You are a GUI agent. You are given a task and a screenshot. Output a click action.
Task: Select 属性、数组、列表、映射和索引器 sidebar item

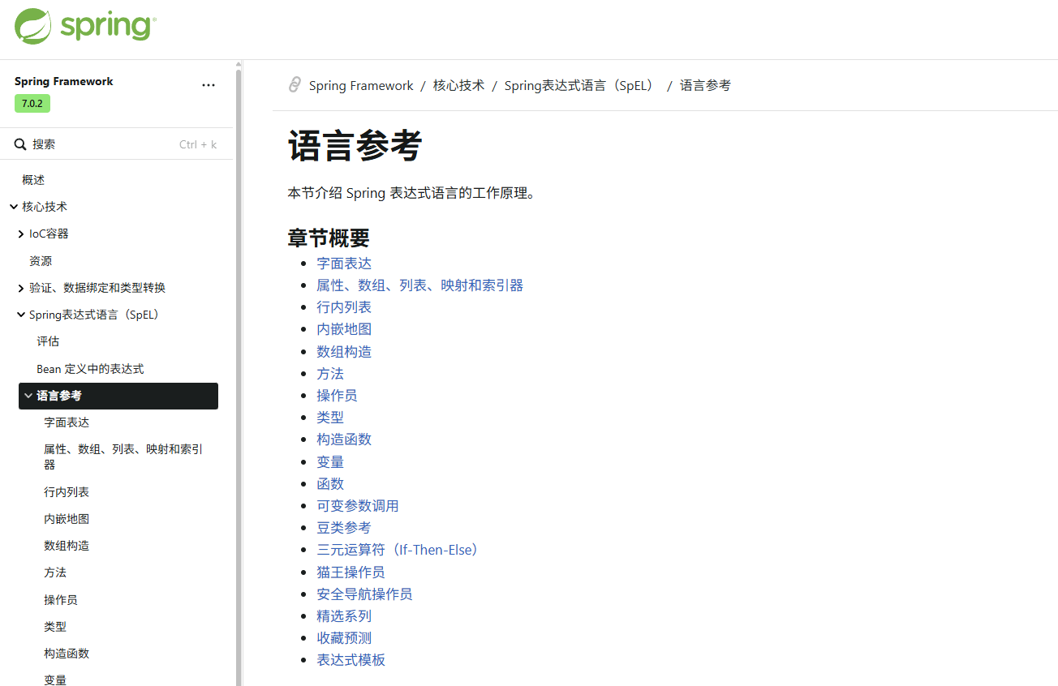(x=123, y=457)
